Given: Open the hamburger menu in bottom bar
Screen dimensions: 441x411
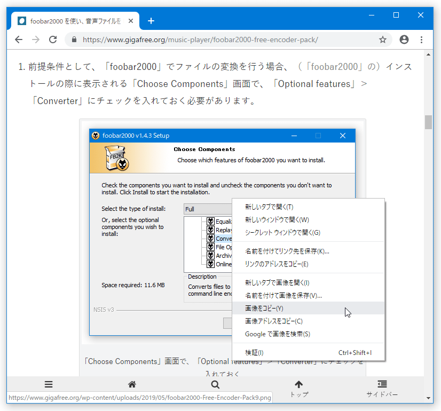Looking at the screenshot, I should 49,384.
